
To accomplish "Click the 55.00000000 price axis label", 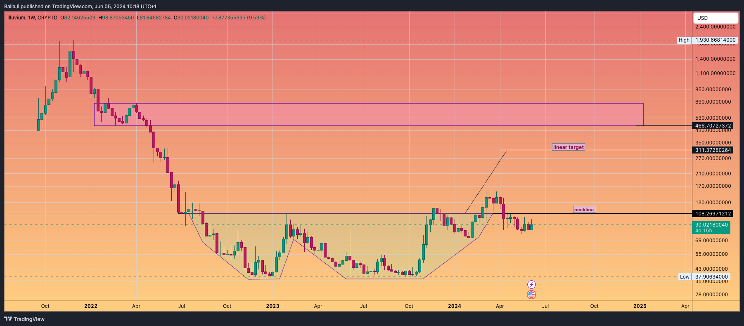I will click(x=711, y=254).
